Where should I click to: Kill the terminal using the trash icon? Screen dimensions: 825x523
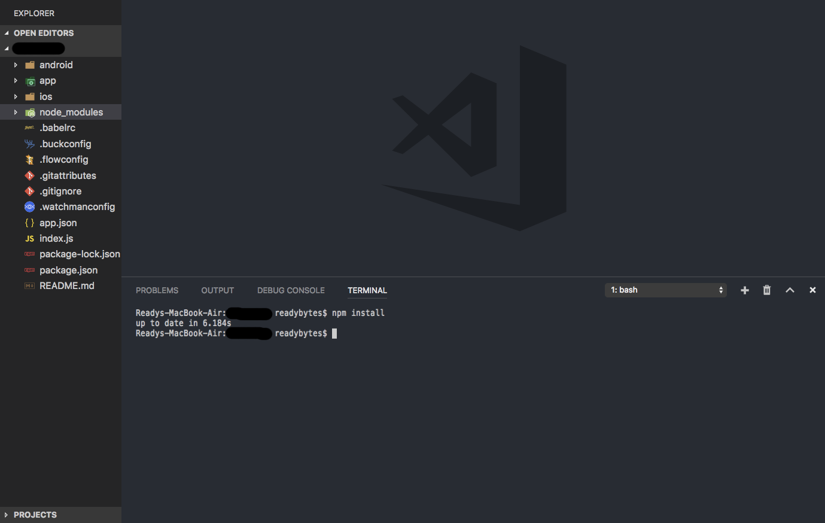tap(766, 290)
